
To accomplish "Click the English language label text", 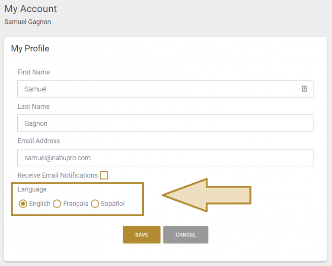I will coord(40,204).
